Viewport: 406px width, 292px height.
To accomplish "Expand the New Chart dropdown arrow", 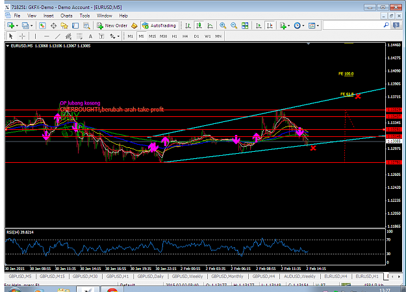I will point(17,25).
